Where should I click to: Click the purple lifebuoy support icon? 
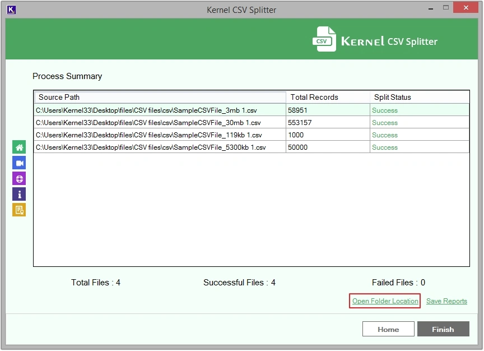coord(19,179)
